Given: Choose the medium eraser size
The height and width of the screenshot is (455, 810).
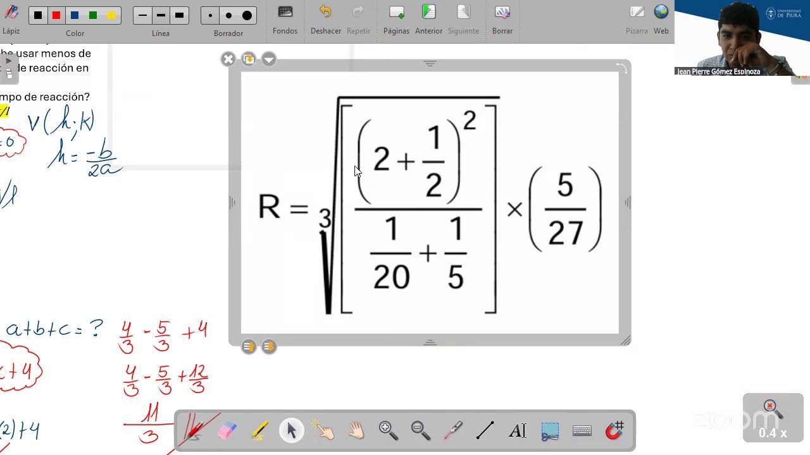Looking at the screenshot, I should click(x=228, y=15).
